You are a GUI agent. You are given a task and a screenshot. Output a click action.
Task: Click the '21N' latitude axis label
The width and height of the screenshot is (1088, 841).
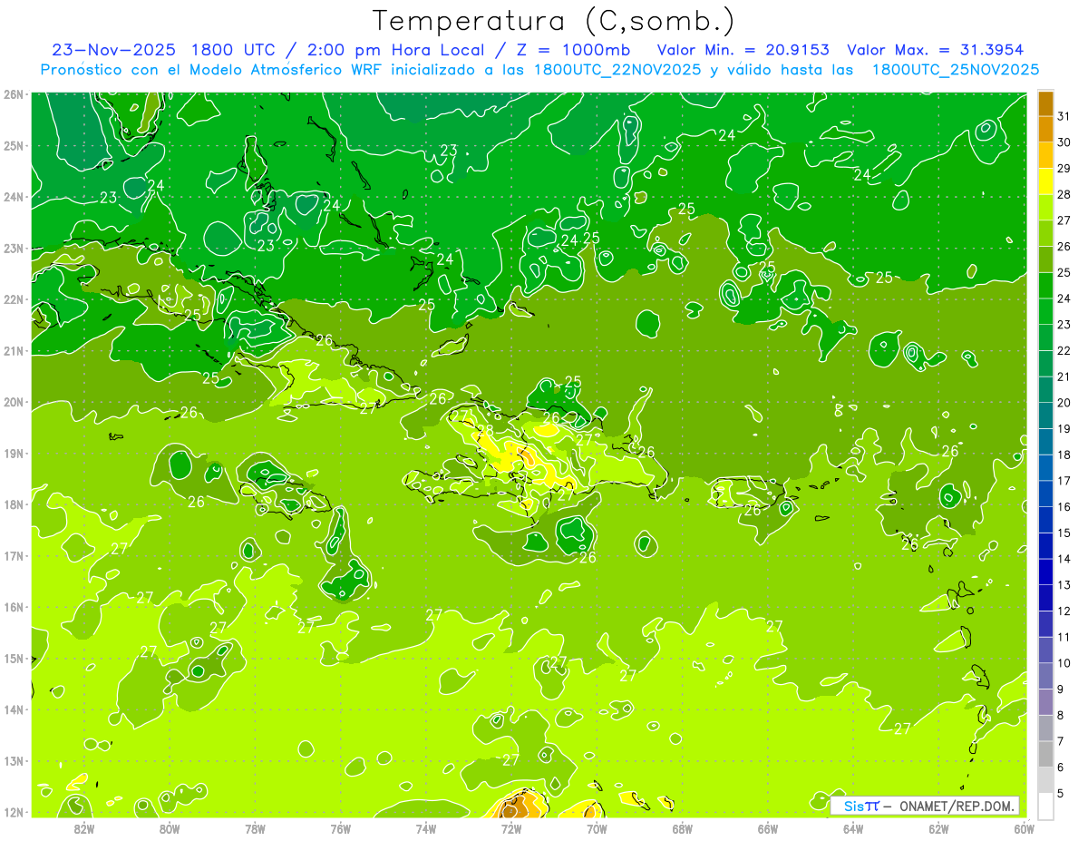click(14, 350)
